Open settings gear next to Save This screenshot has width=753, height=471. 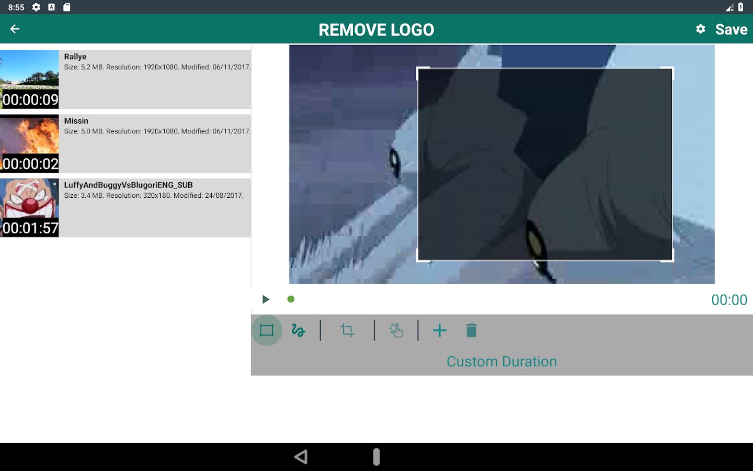[701, 29]
